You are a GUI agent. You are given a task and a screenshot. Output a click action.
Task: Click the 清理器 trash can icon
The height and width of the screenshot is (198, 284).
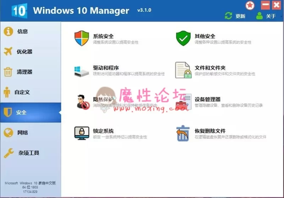tap(8, 72)
